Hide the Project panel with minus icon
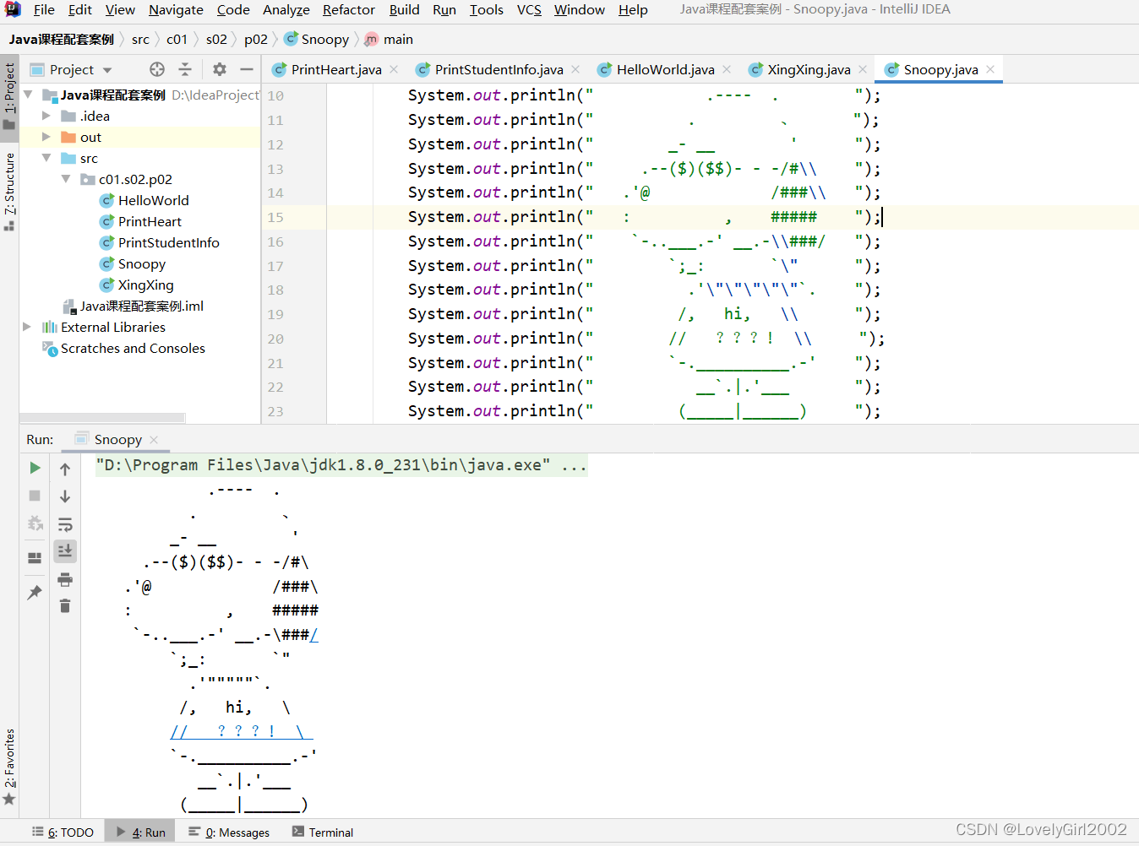The image size is (1139, 846). (247, 69)
